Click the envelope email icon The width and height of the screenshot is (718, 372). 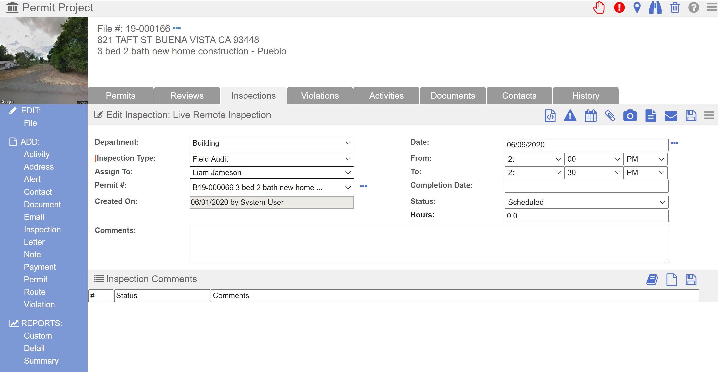point(671,116)
